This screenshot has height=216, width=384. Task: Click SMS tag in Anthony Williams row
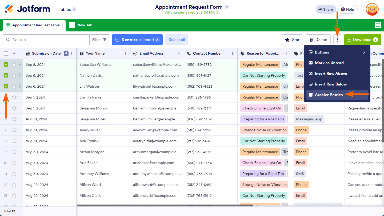pyautogui.click(x=300, y=174)
